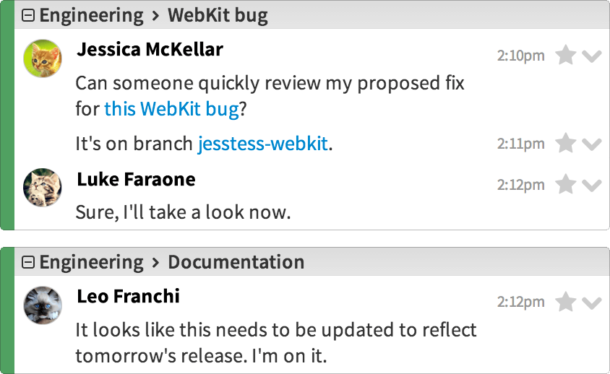Image resolution: width=610 pixels, height=374 pixels.
Task: Select the WebKit bug topic in header
Action: pyautogui.click(x=218, y=16)
